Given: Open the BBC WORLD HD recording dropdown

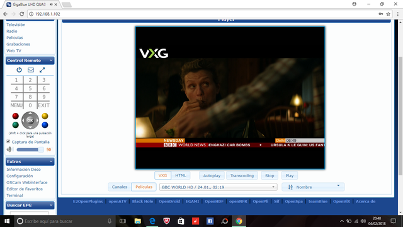Looking at the screenshot, I should [219, 187].
